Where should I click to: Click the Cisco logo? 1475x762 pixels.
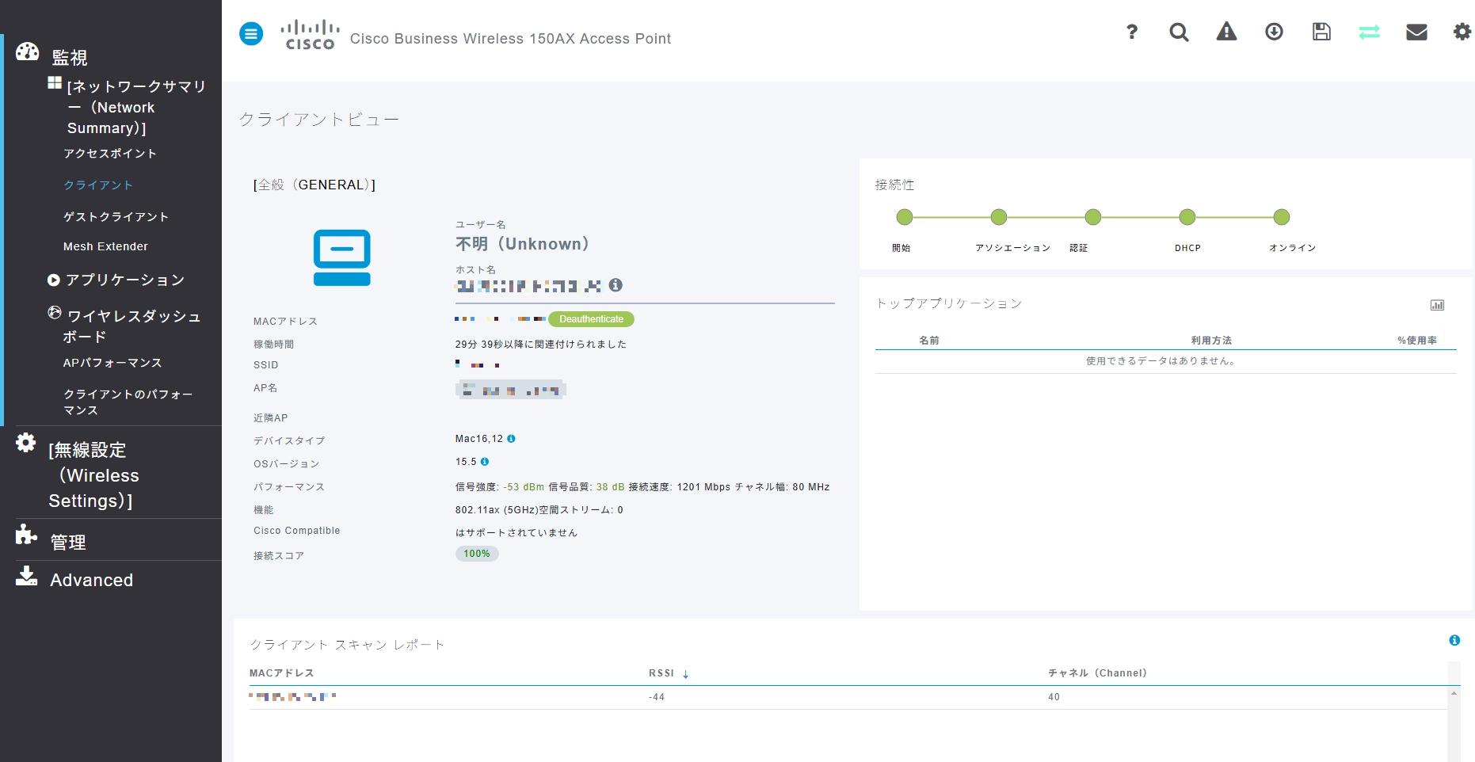pyautogui.click(x=310, y=35)
